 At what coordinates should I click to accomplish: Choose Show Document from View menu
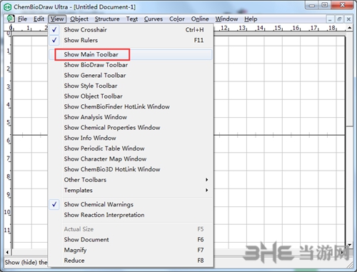tap(131, 240)
